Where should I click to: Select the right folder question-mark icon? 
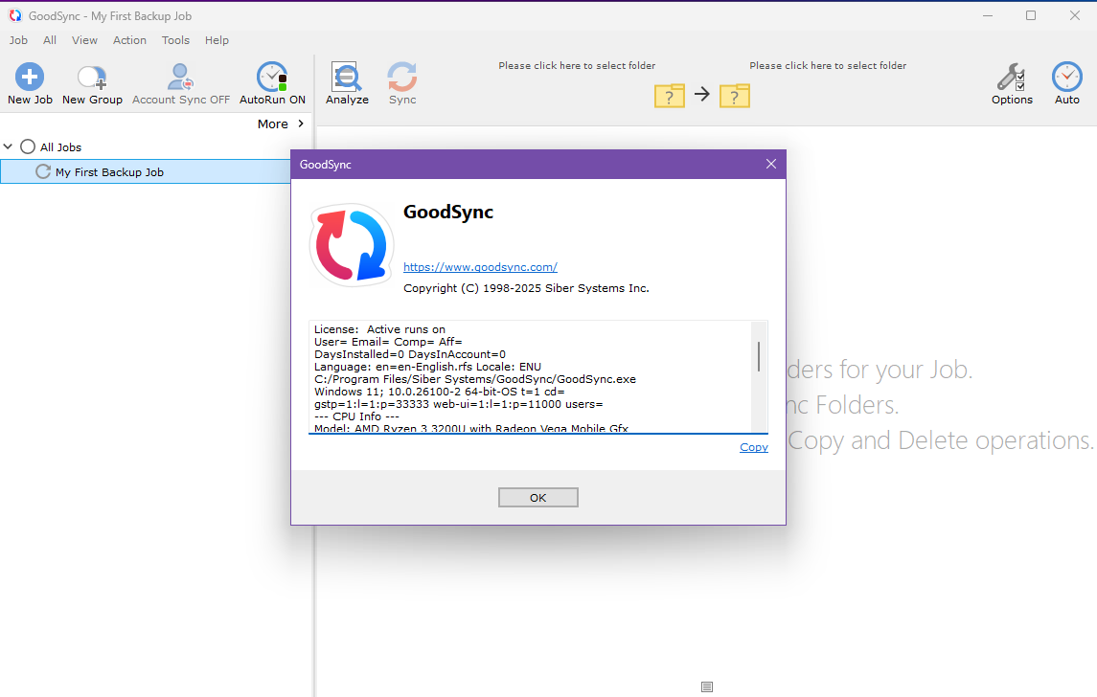point(735,95)
